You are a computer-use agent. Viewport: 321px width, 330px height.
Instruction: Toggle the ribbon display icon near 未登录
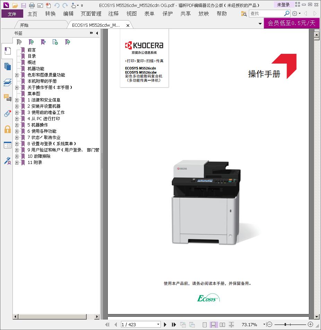[298, 5]
